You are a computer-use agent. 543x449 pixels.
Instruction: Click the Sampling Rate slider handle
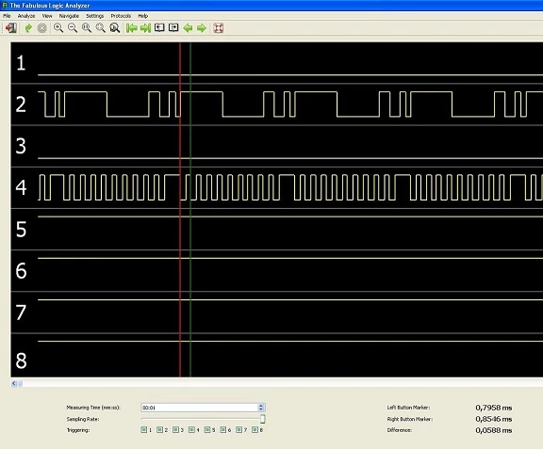pos(262,419)
